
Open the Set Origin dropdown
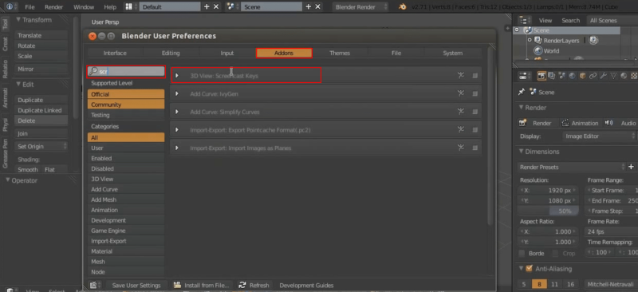coord(41,146)
